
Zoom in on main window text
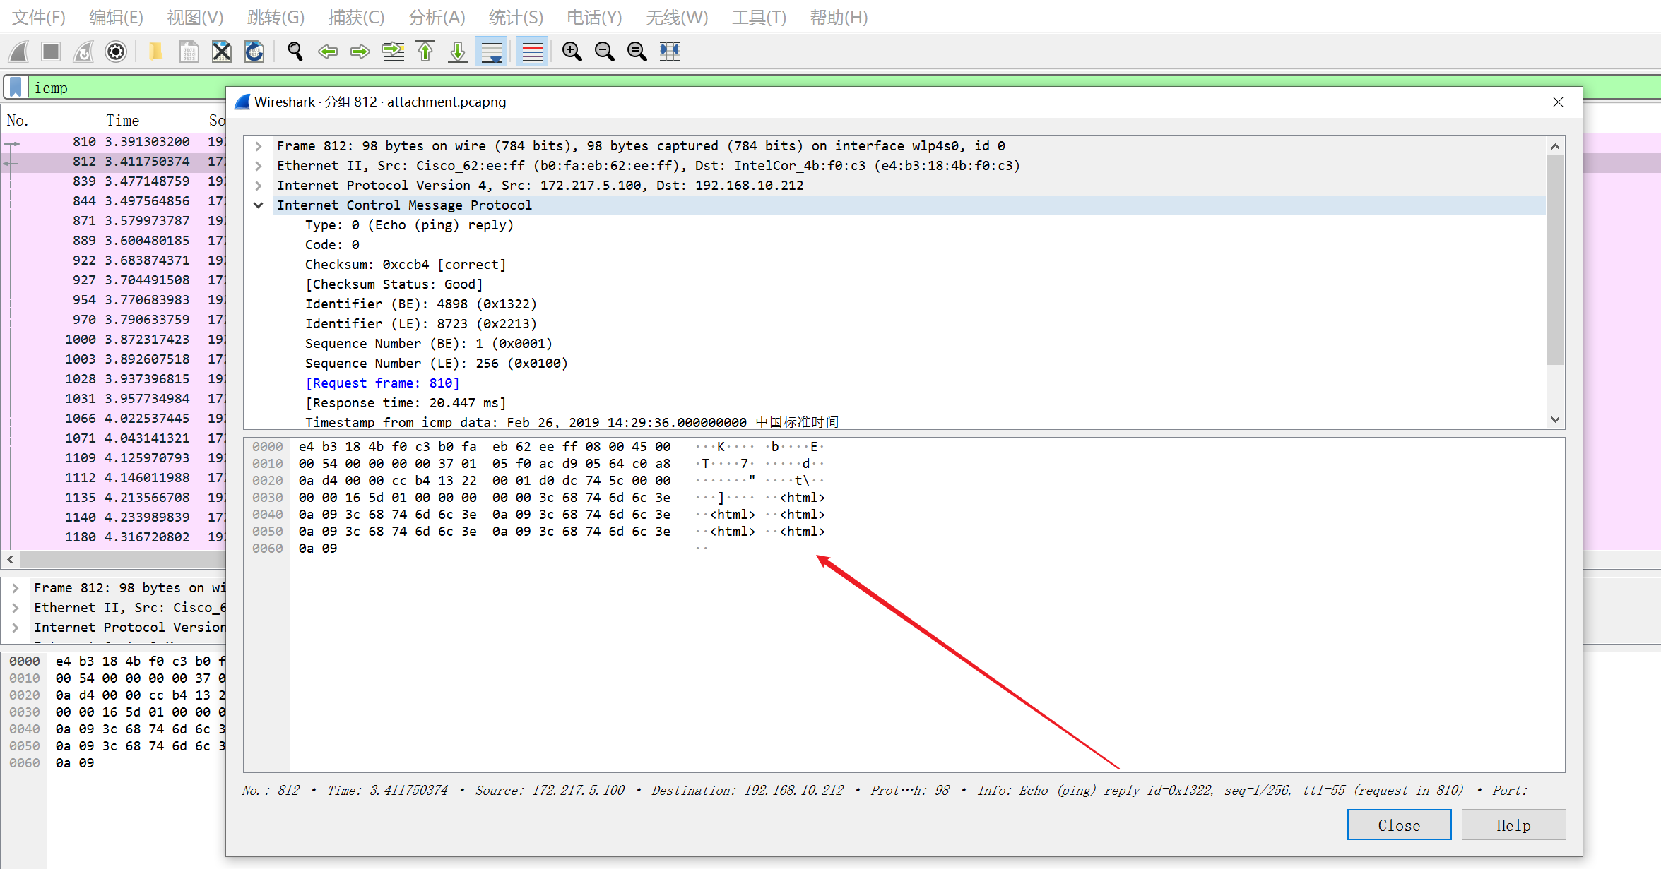click(572, 52)
